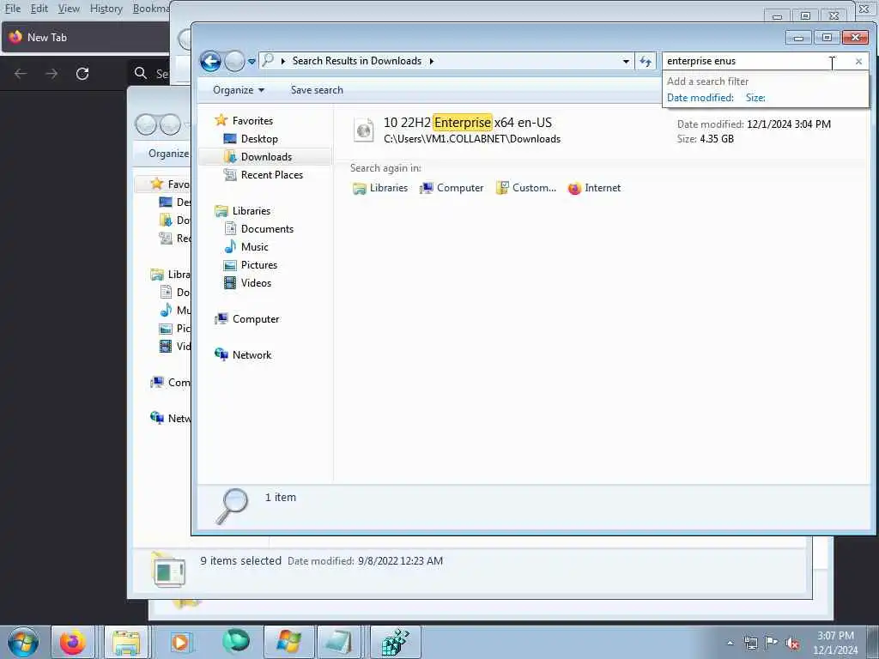Open the media player taskbar icon

pyautogui.click(x=180, y=642)
